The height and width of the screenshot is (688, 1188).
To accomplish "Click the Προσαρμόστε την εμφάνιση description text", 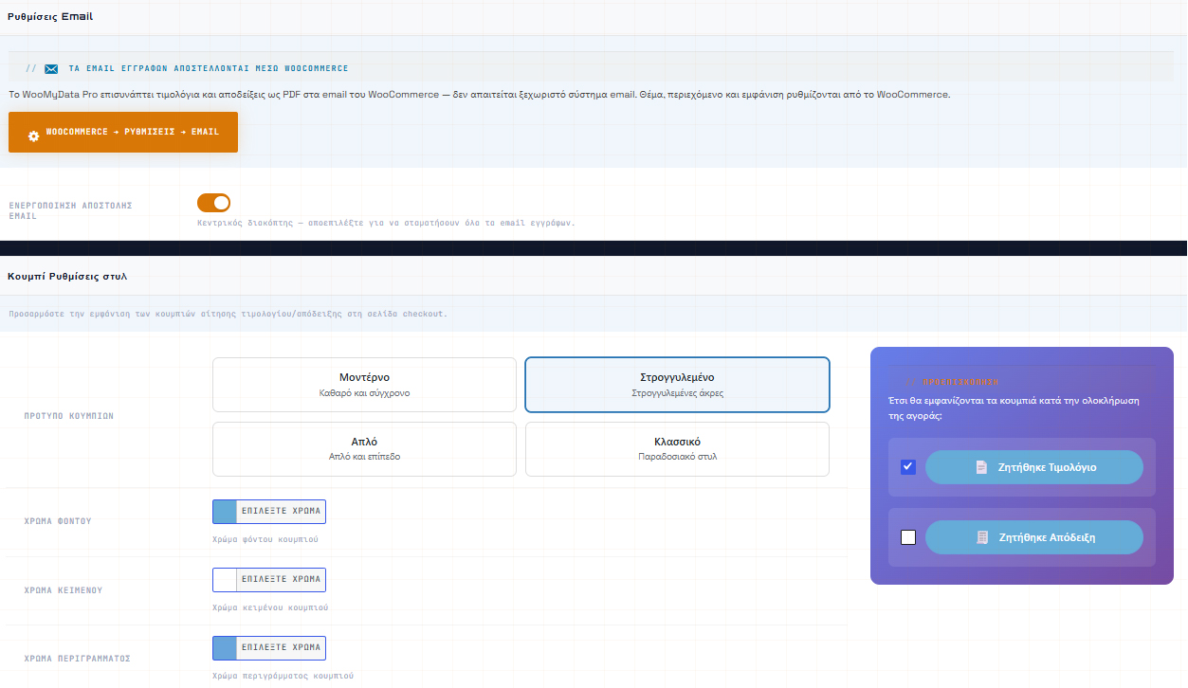I will pyautogui.click(x=228, y=314).
